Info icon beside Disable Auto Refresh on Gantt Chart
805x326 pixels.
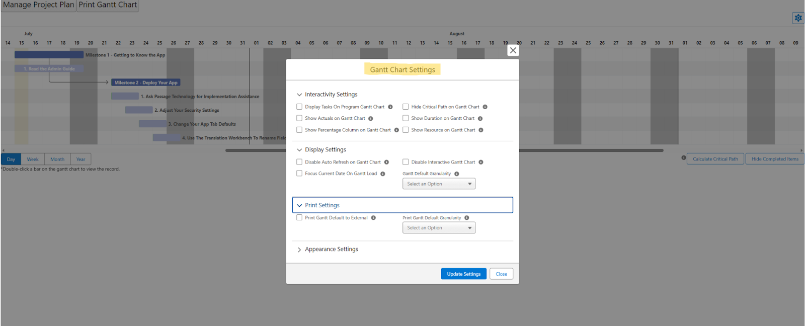(x=386, y=162)
